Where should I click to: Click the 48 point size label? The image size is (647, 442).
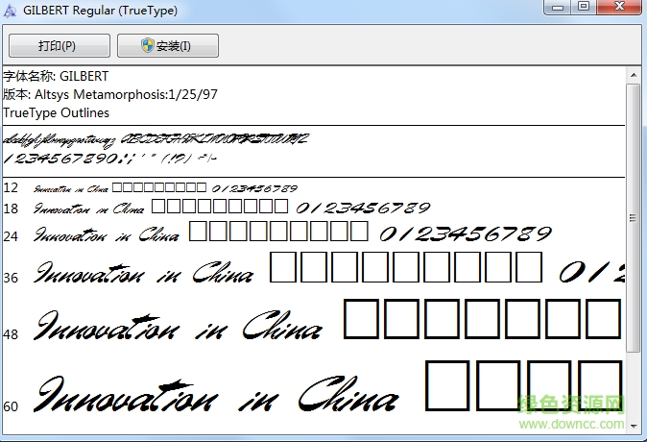11,334
